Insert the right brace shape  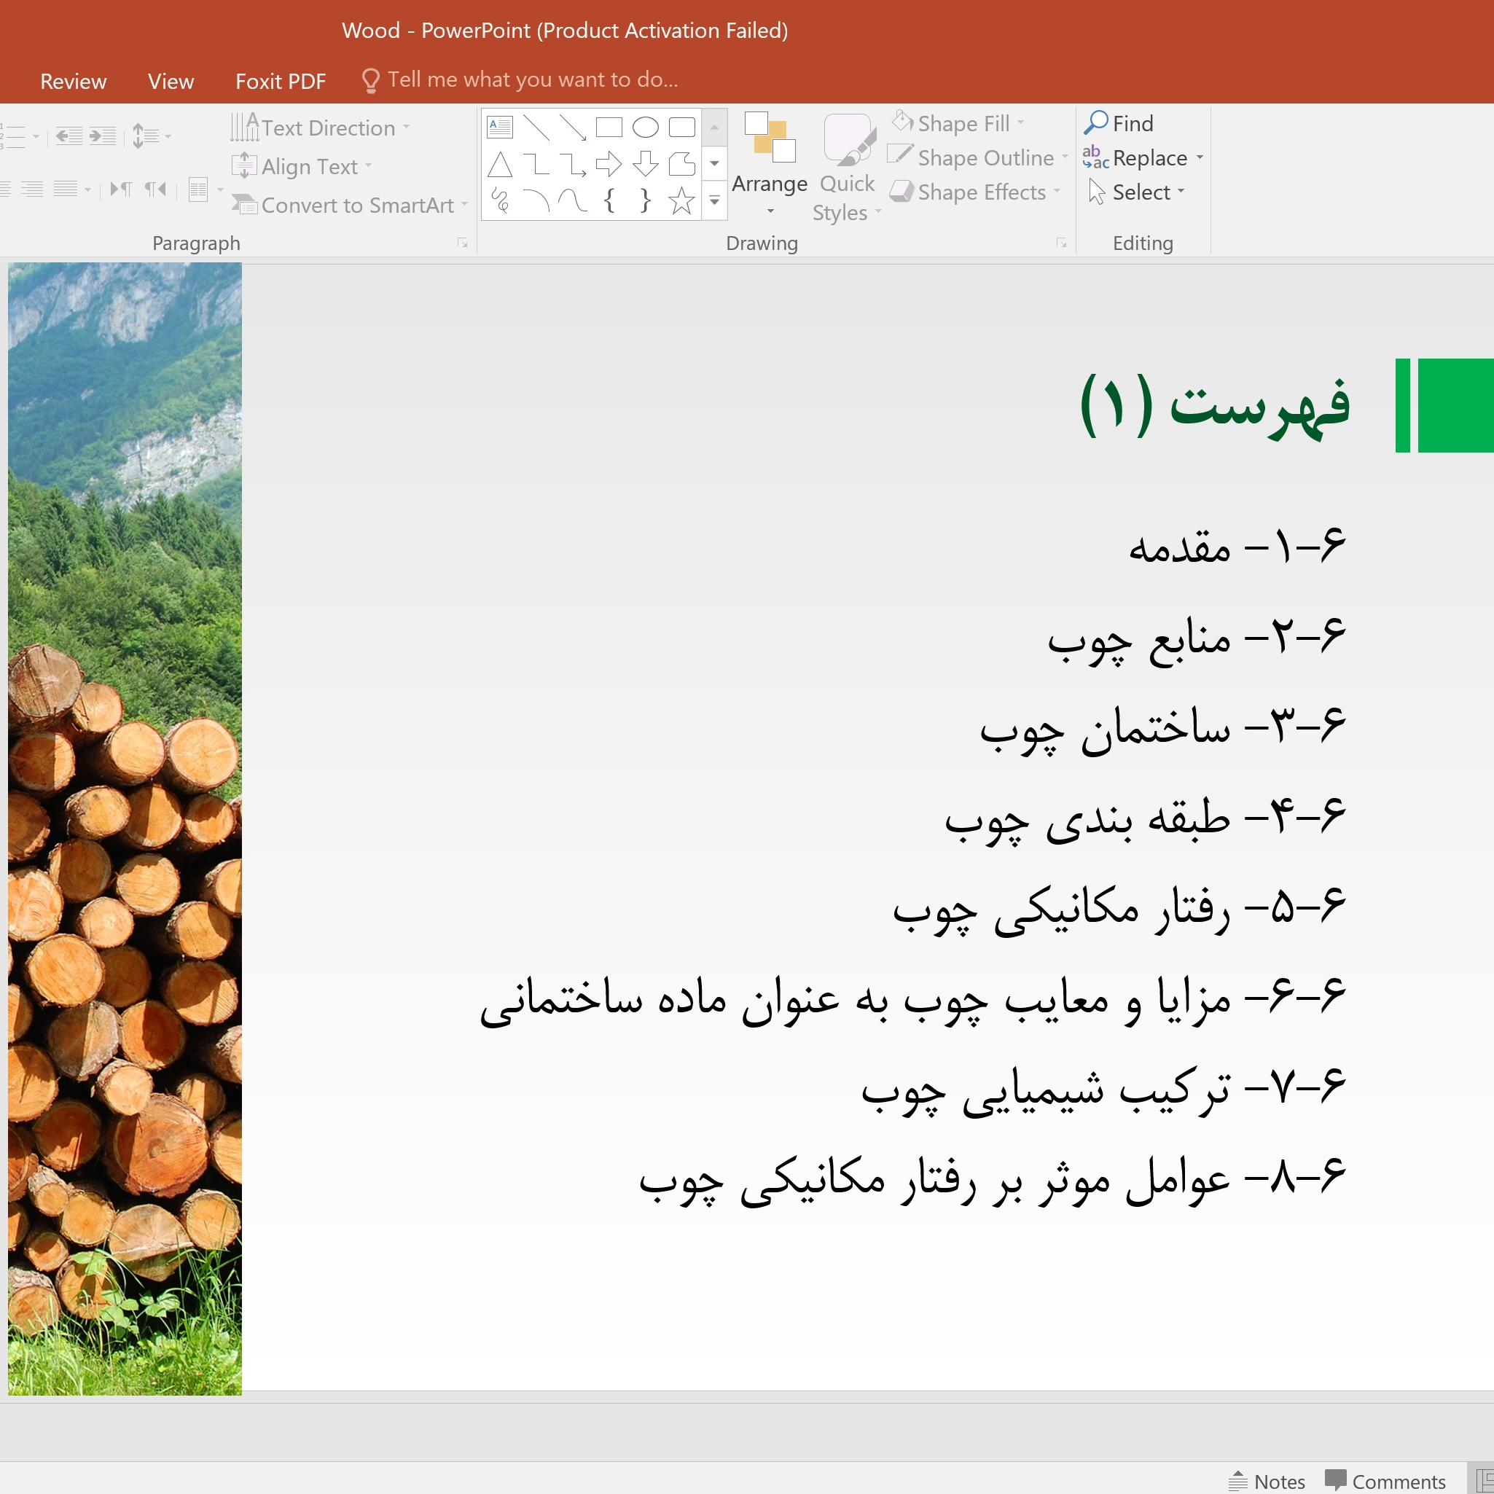tap(645, 201)
